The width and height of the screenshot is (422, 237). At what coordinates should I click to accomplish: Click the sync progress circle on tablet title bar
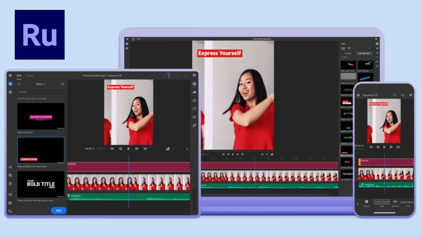click(x=167, y=76)
